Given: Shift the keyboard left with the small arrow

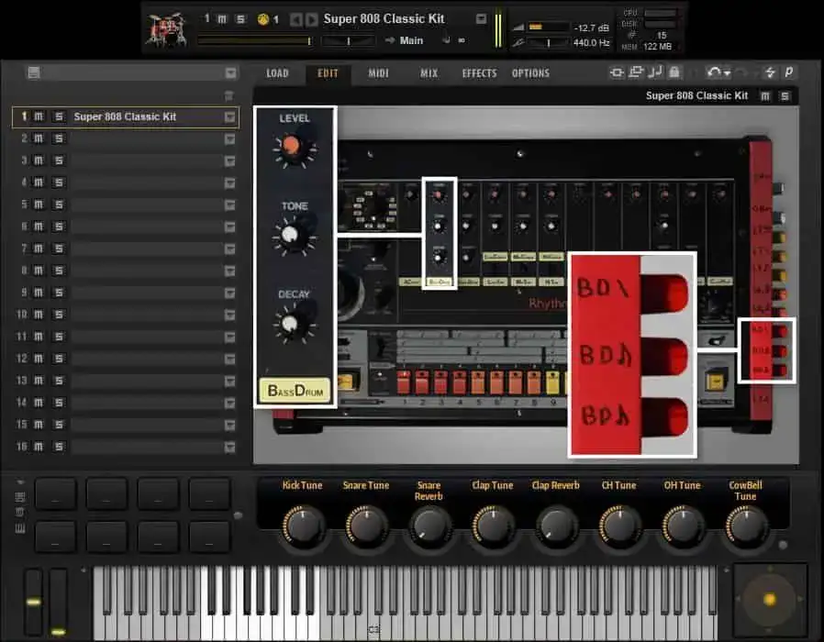Looking at the screenshot, I should coord(83,570).
